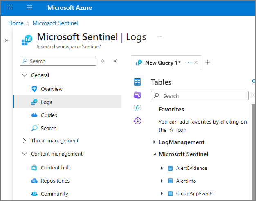The height and width of the screenshot is (201, 256).
Task: Go to the Overview page
Action: pyautogui.click(x=52, y=89)
